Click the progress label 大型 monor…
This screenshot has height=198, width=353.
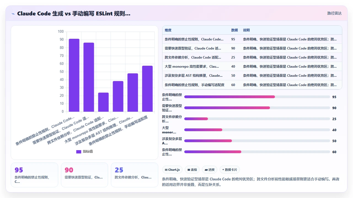click(x=169, y=130)
